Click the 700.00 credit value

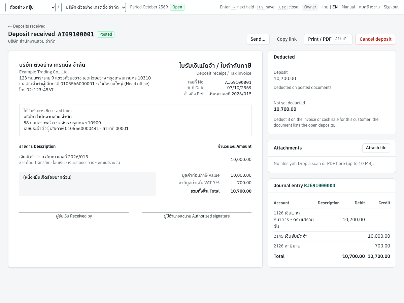(382, 246)
